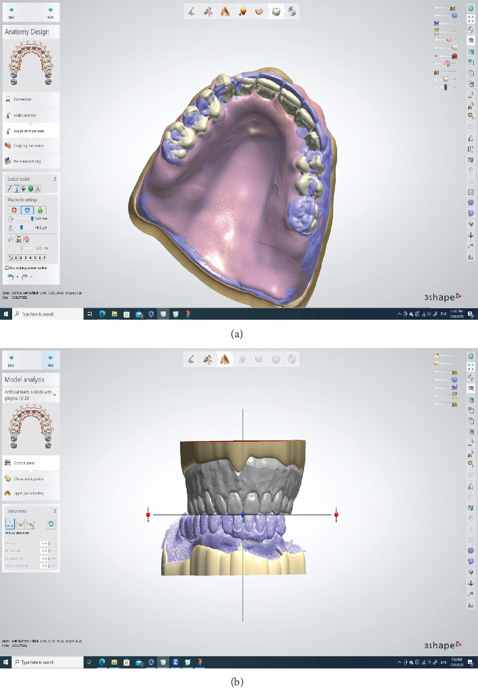
Task: Adjust the red block visibility slider
Action: coord(454,56)
